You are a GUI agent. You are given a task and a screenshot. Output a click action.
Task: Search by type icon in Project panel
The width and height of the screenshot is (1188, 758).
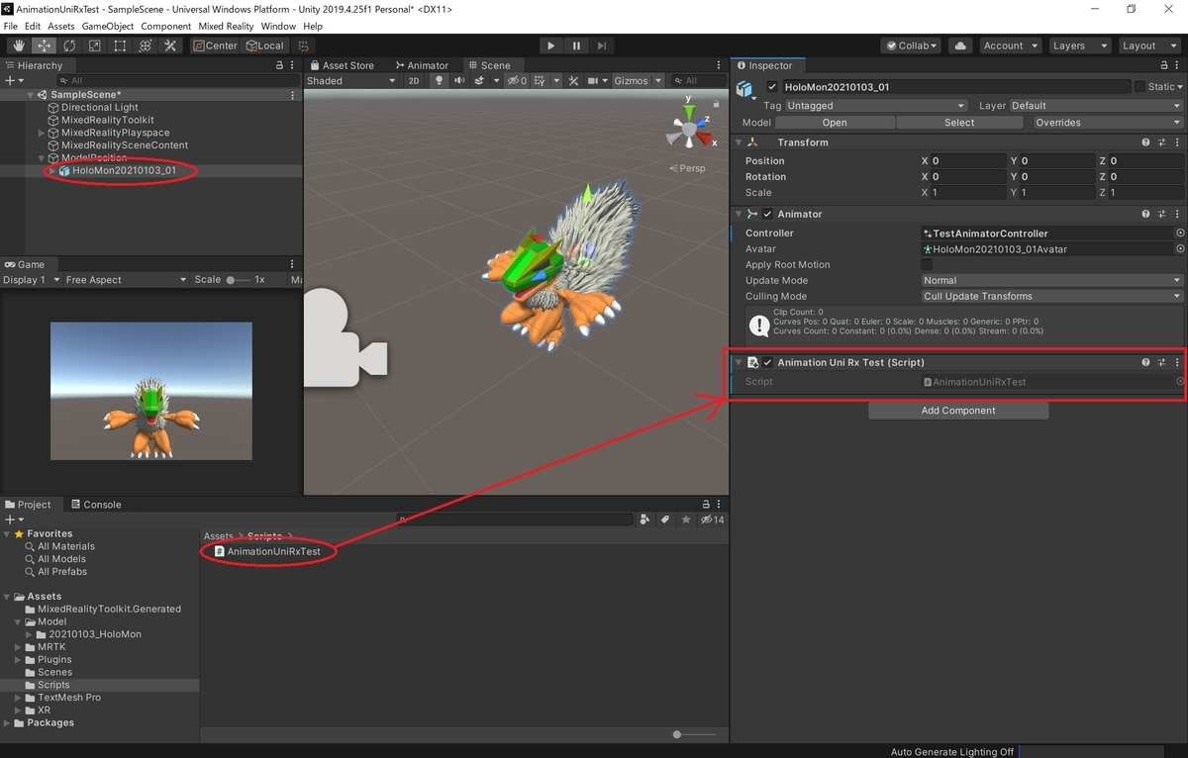[644, 519]
